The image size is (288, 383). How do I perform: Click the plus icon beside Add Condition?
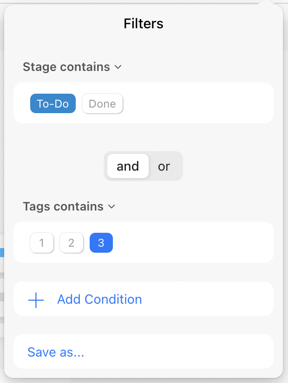[36, 300]
